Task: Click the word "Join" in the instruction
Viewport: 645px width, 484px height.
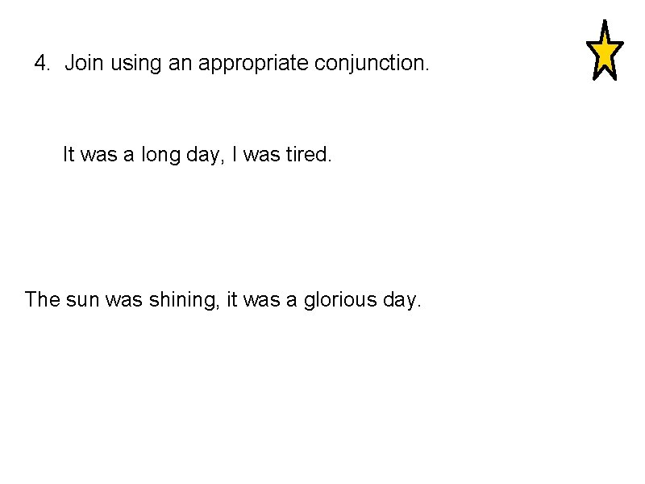Action: pos(84,63)
